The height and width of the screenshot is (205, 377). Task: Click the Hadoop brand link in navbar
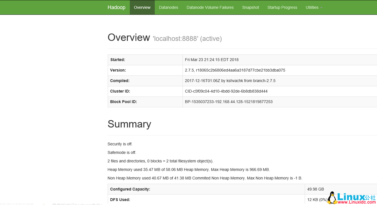pos(117,7)
